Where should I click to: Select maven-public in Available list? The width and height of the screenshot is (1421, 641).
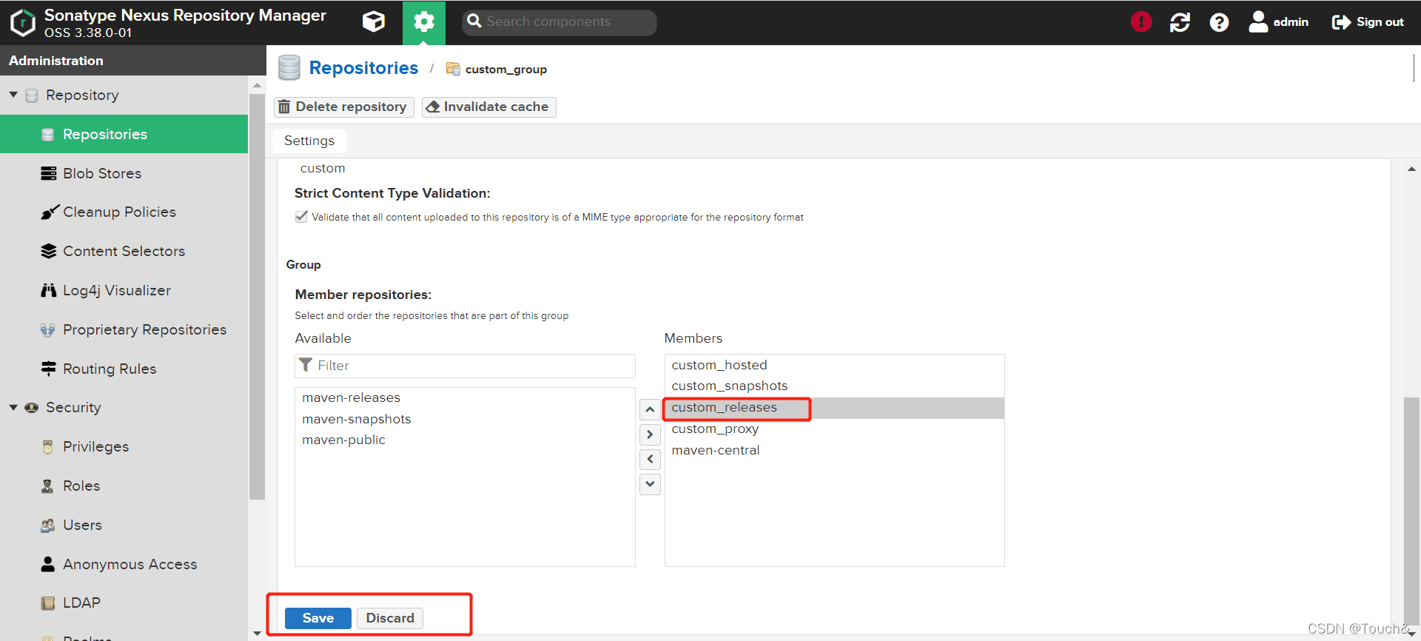[x=465, y=440]
